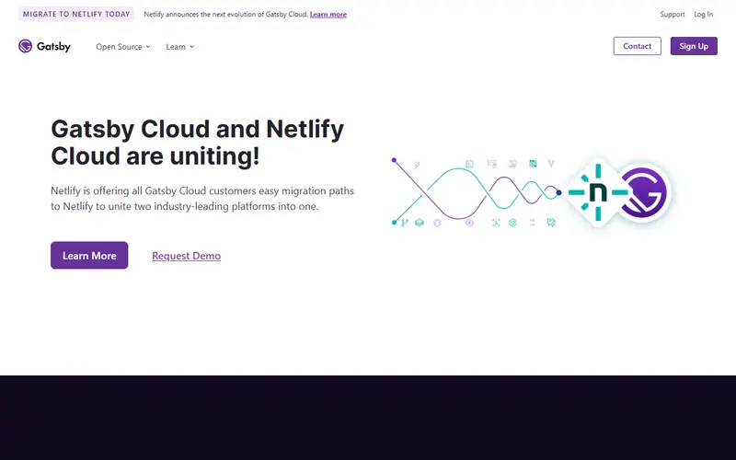This screenshot has height=460, width=736.
Task: Click the announcement text about Gatsby Cloud evolution
Action: [225, 15]
